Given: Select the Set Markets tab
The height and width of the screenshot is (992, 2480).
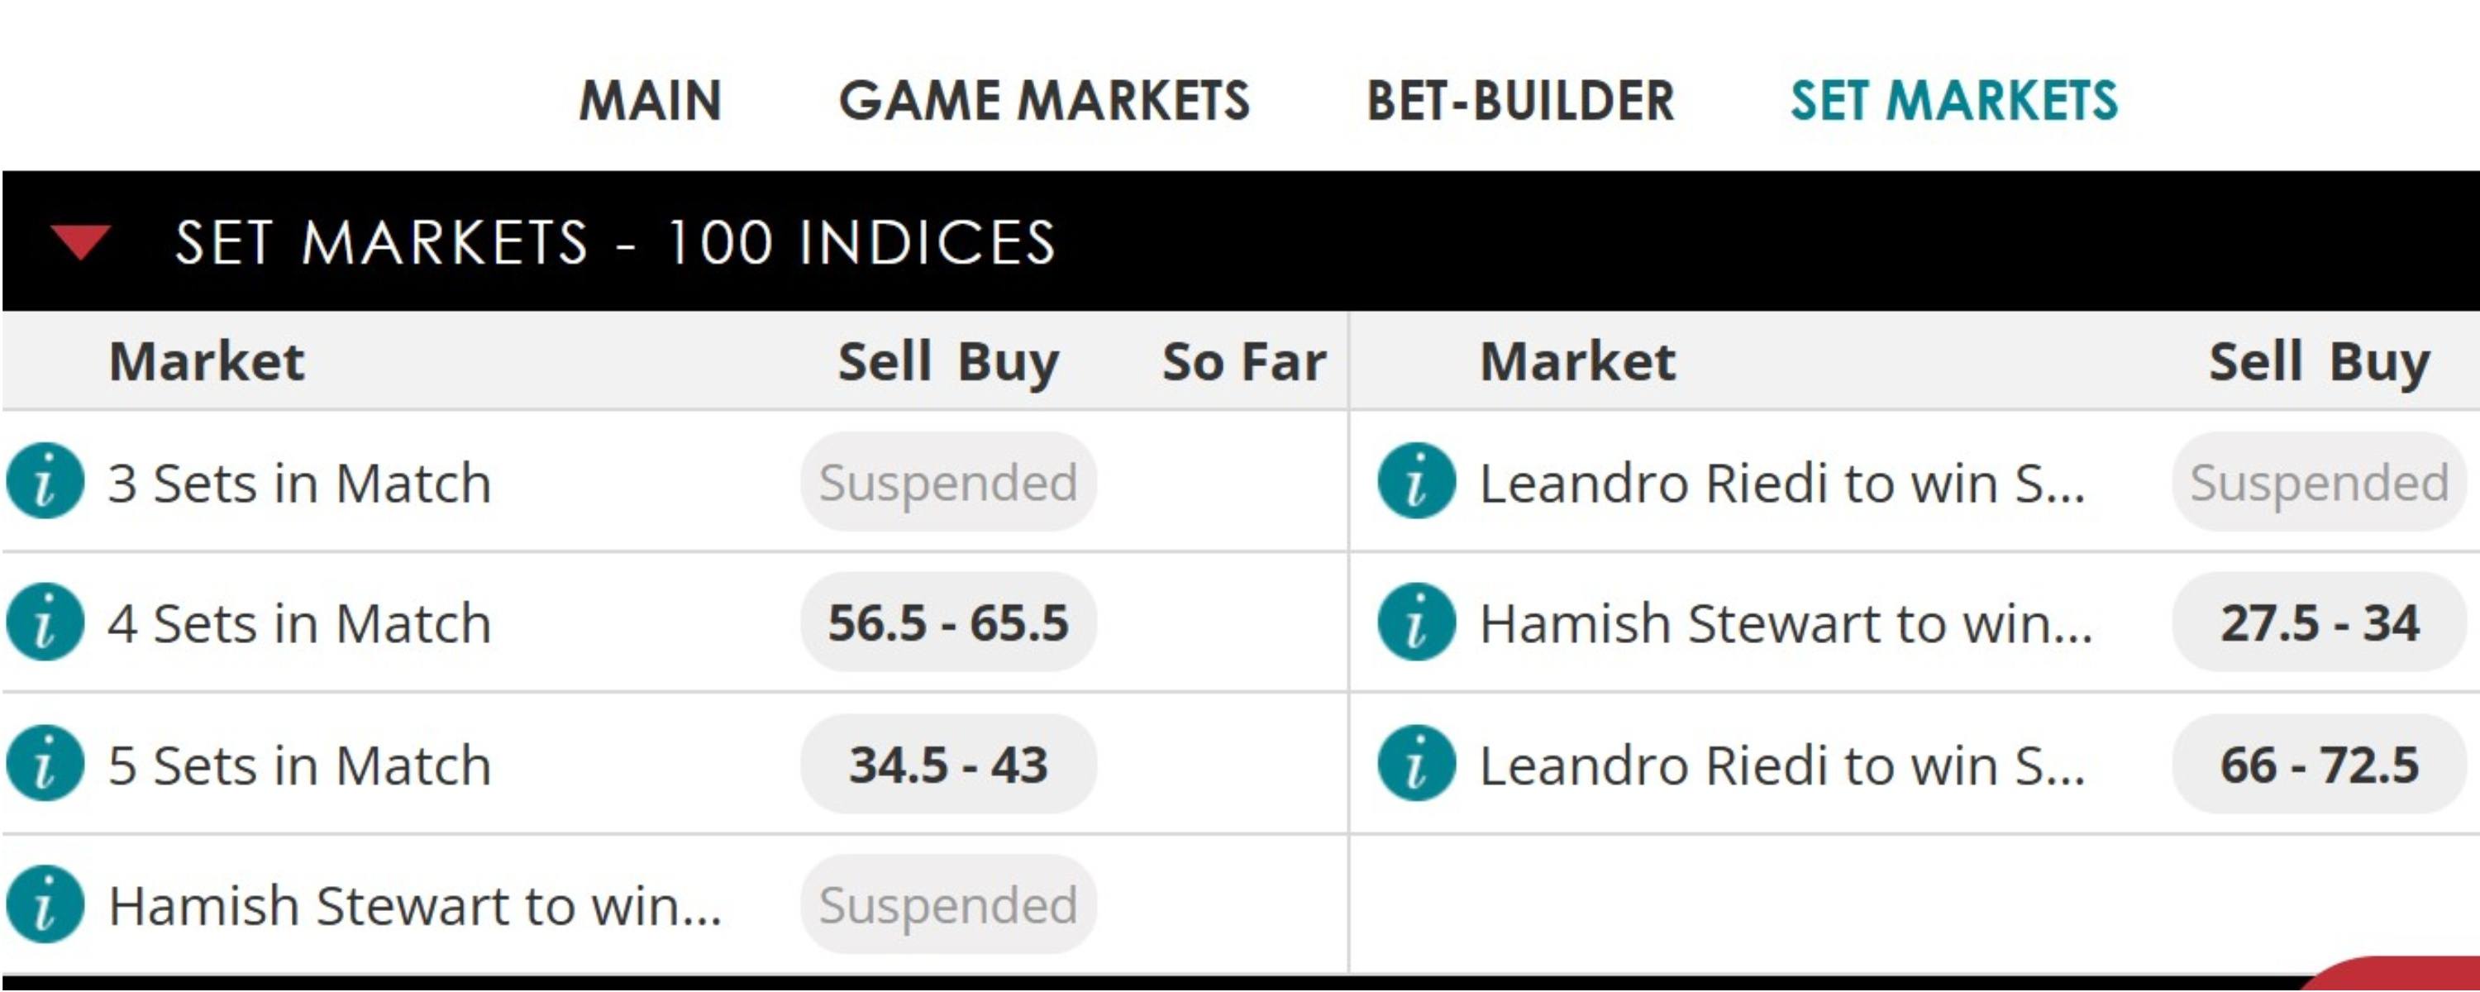Looking at the screenshot, I should tap(1954, 100).
